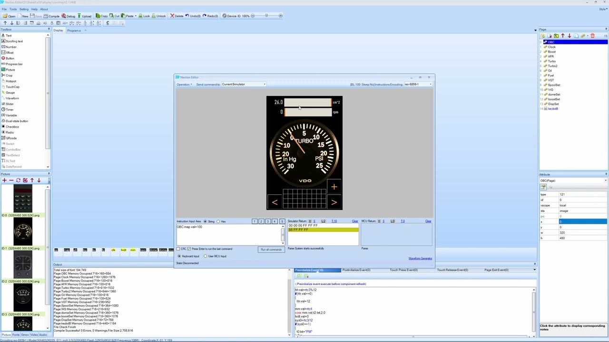
Task: Click the simulator left arrow button
Action: [275, 202]
